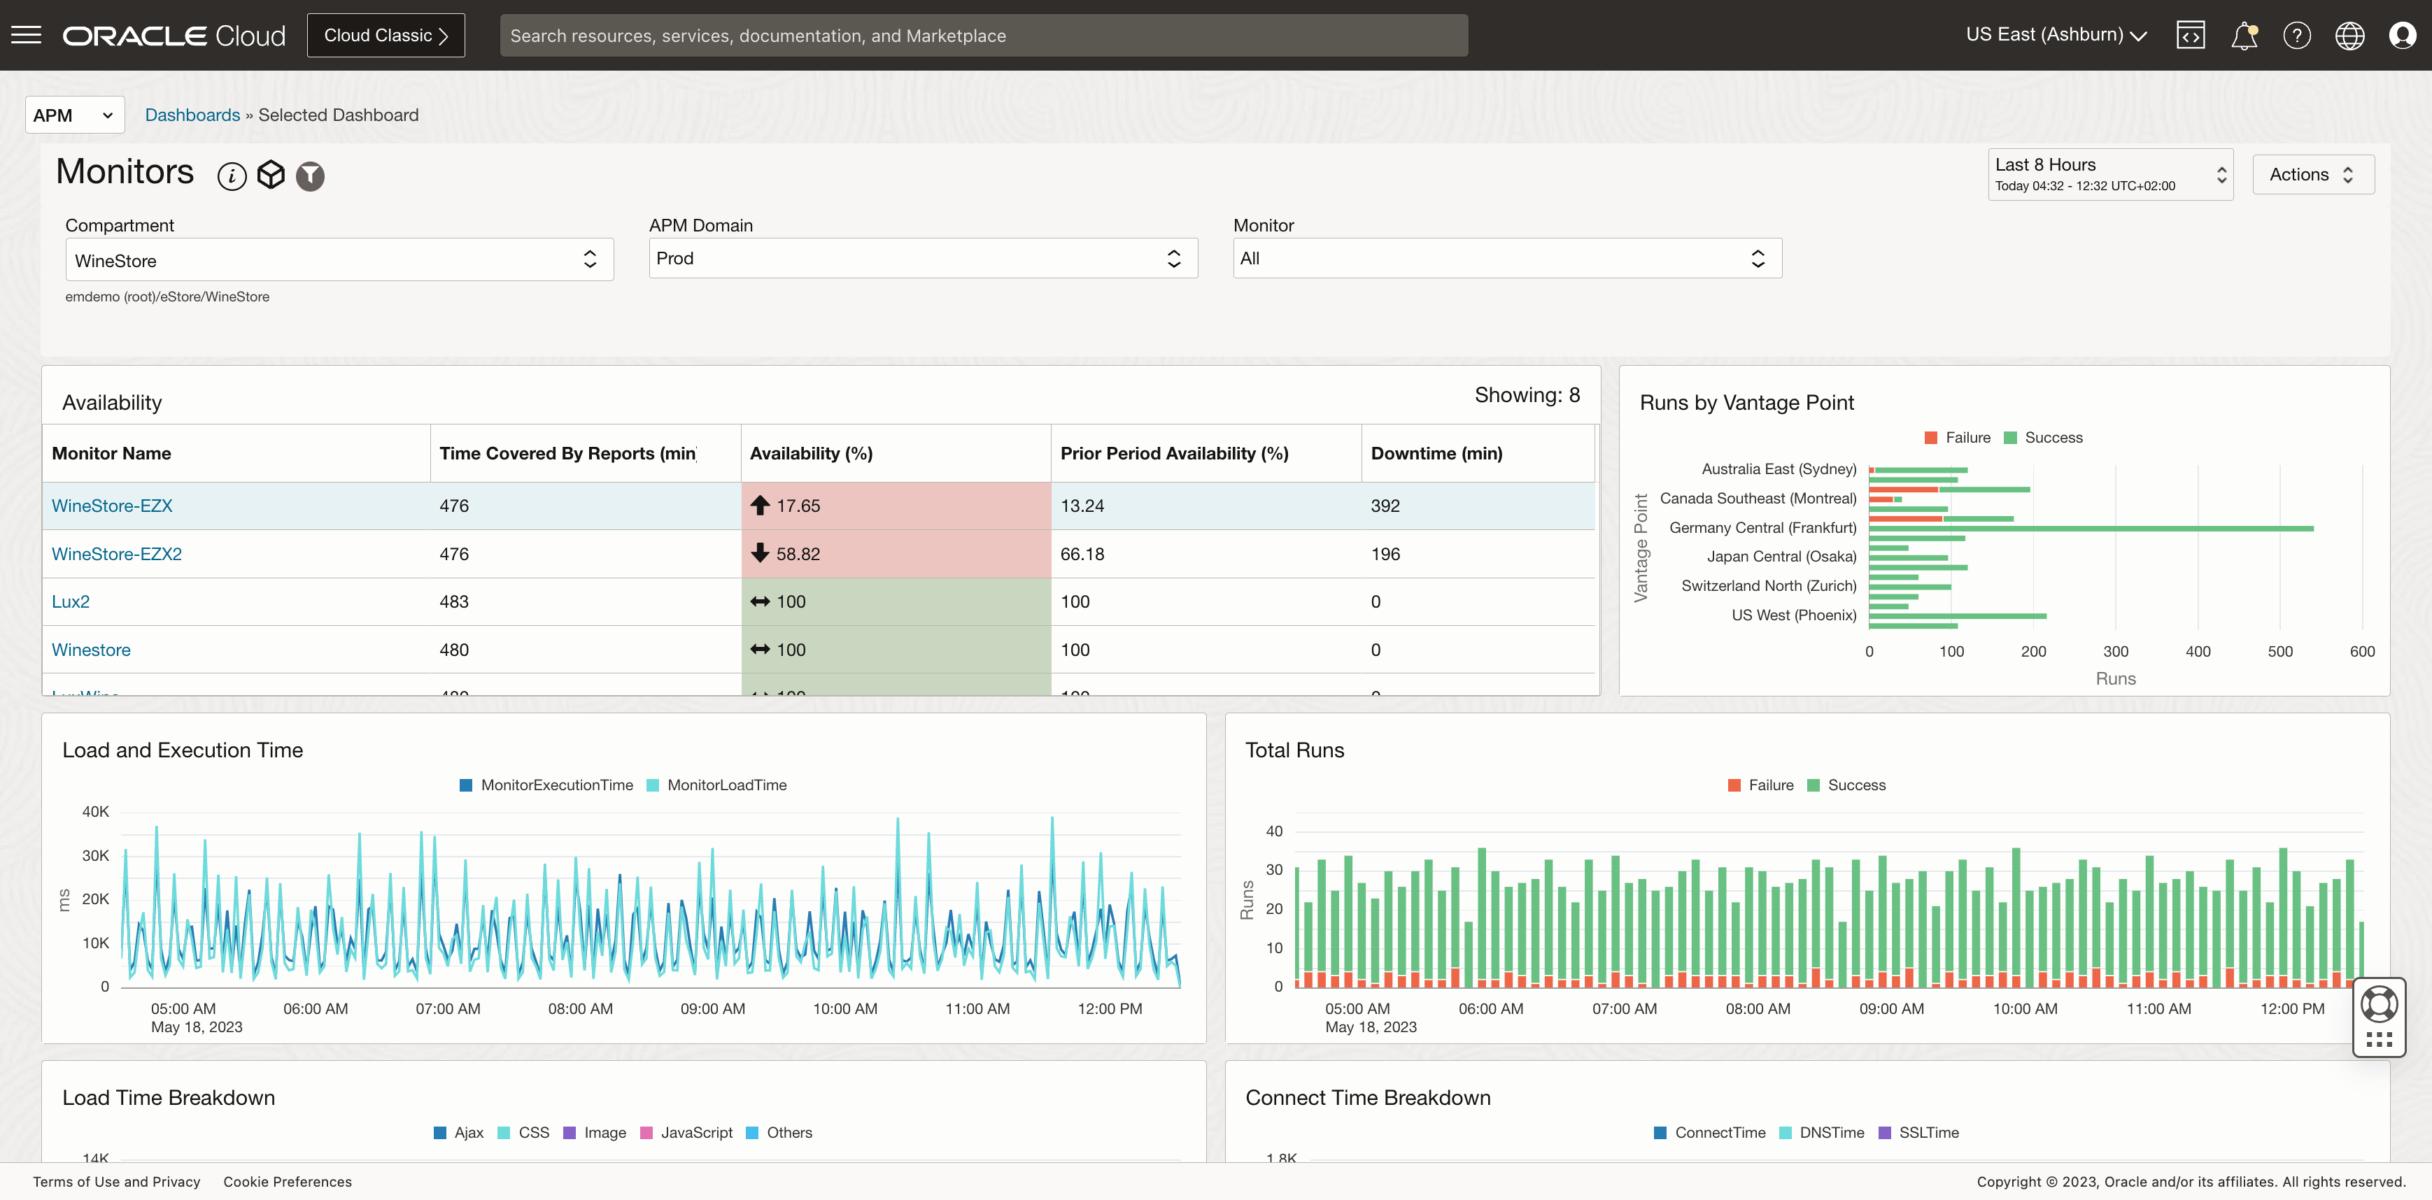Screen dimensions: 2432x1200
Task: Open the user profile avatar
Action: (x=2403, y=35)
